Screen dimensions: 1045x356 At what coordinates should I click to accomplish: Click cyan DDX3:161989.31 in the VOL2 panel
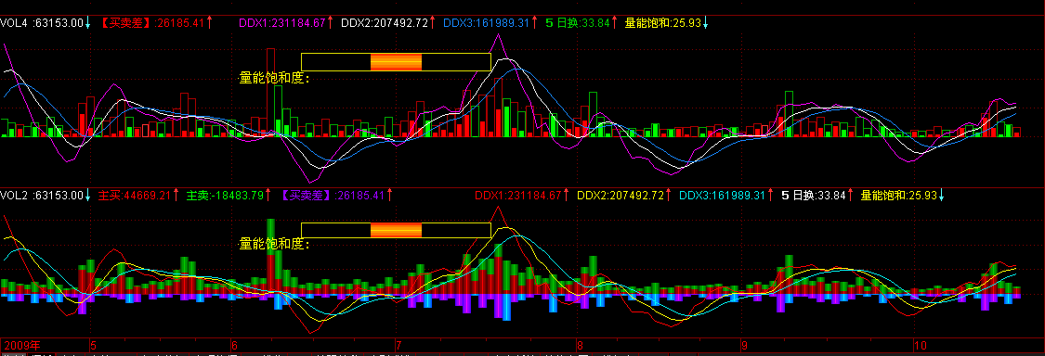point(722,196)
